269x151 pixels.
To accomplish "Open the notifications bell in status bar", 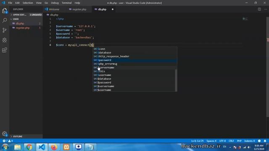I will pyautogui.click(x=265, y=141).
